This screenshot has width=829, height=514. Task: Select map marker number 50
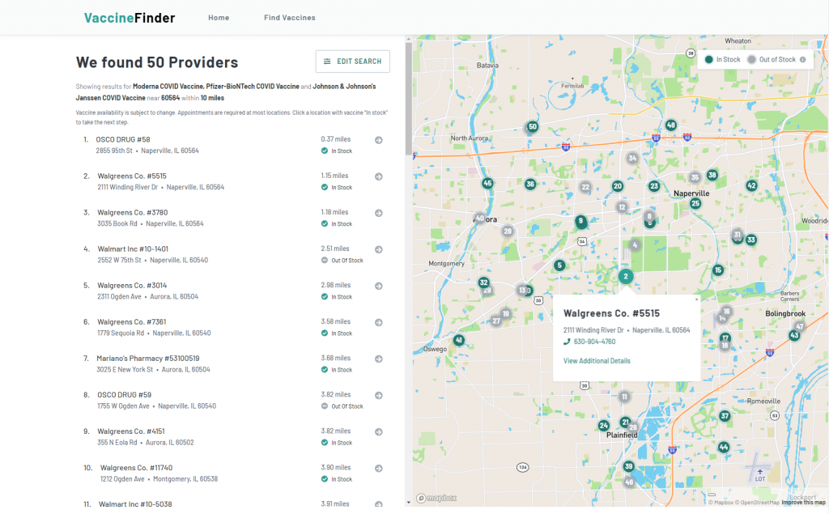pos(532,126)
